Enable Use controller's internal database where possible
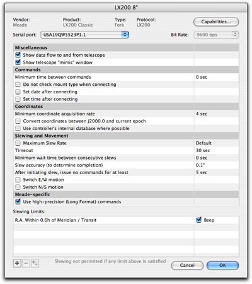This screenshot has width=252, height=284. (x=18, y=128)
